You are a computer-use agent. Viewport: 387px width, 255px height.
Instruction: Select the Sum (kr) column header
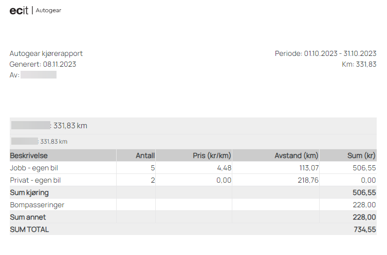[x=361, y=155]
